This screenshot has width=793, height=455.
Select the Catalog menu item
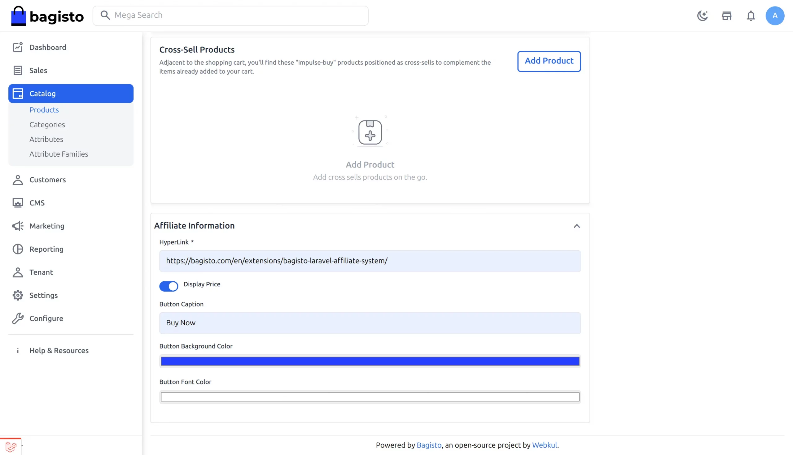(x=71, y=93)
